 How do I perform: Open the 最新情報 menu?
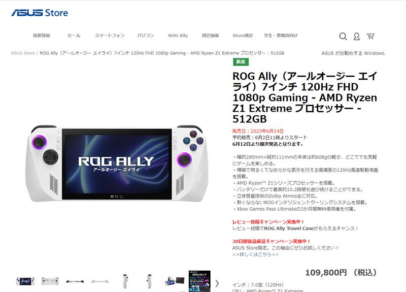[x=42, y=36]
